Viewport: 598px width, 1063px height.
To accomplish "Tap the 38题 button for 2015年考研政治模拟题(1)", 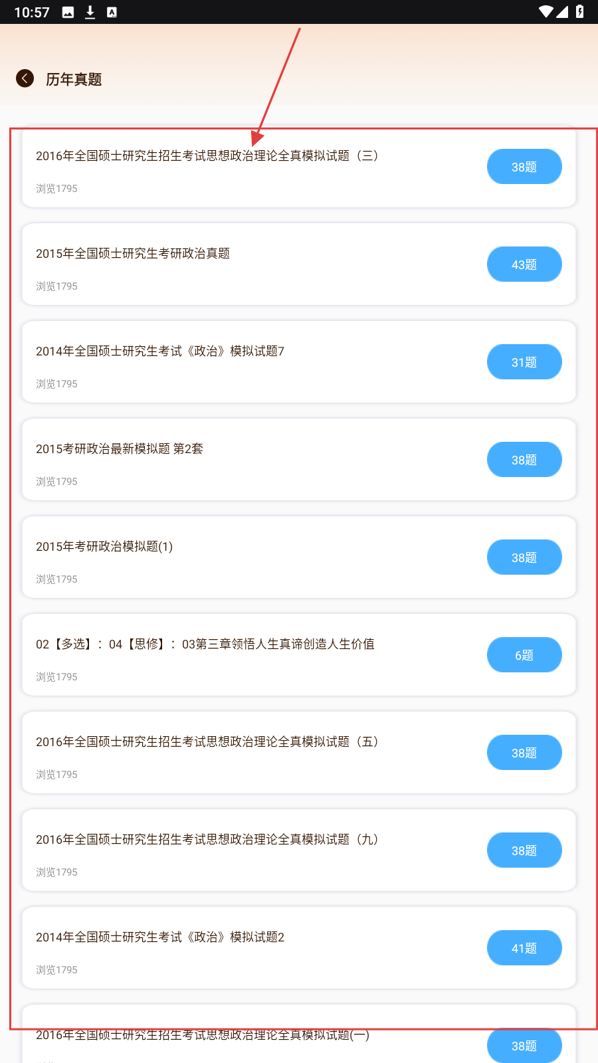I will pyautogui.click(x=524, y=557).
